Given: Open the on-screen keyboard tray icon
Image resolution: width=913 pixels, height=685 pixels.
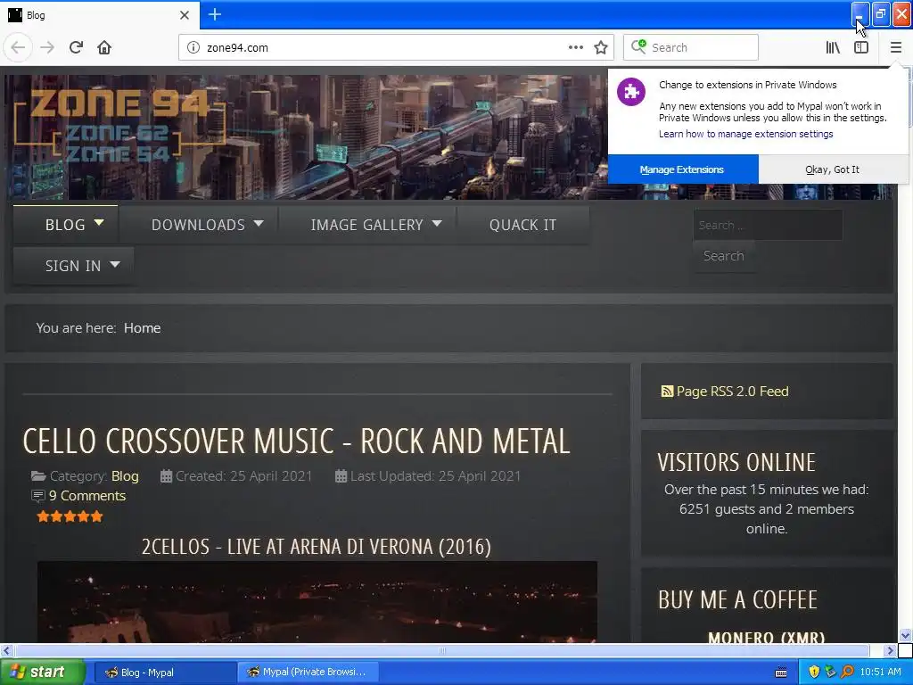Looking at the screenshot, I should coord(781,673).
